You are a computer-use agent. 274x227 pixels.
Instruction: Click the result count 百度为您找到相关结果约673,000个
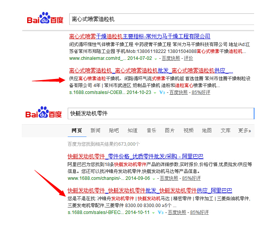(104, 144)
